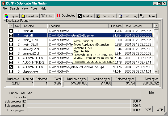Tick the checkbox next to clspack.exe
Image resolution: width=168 pixels, height=116 pixels.
(11, 72)
